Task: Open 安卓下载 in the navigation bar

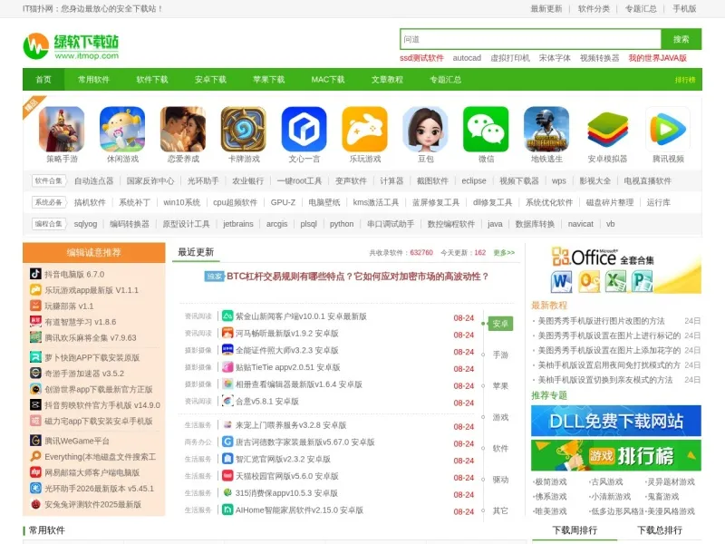Action: (210, 80)
